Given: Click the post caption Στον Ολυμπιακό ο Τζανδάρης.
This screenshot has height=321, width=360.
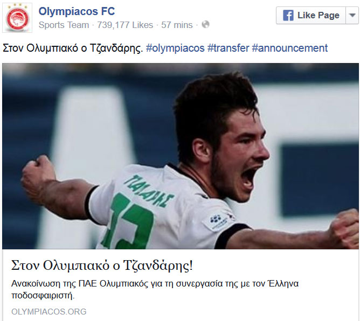Looking at the screenshot, I should (x=73, y=48).
